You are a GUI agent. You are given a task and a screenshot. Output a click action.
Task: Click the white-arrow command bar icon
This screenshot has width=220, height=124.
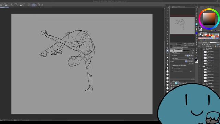coord(21,5)
